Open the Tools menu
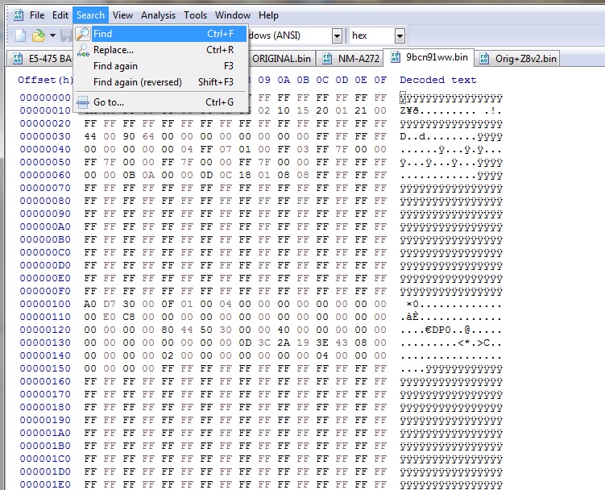Screen dimensions: 605x490 pos(195,15)
